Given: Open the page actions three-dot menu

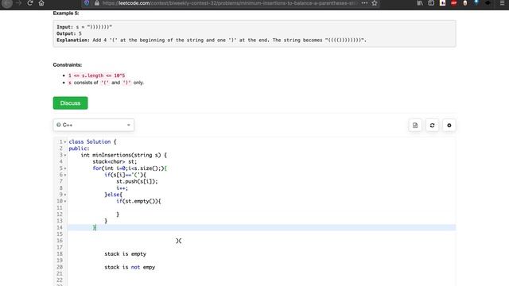Looking at the screenshot, I should point(364,3).
